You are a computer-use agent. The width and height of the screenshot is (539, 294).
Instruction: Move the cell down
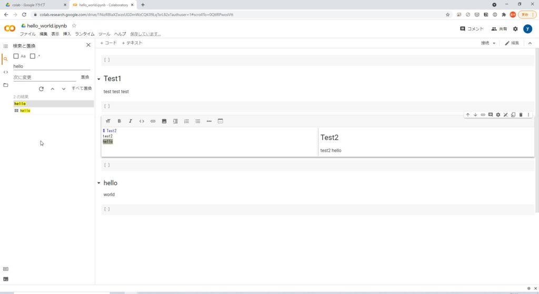click(475, 115)
